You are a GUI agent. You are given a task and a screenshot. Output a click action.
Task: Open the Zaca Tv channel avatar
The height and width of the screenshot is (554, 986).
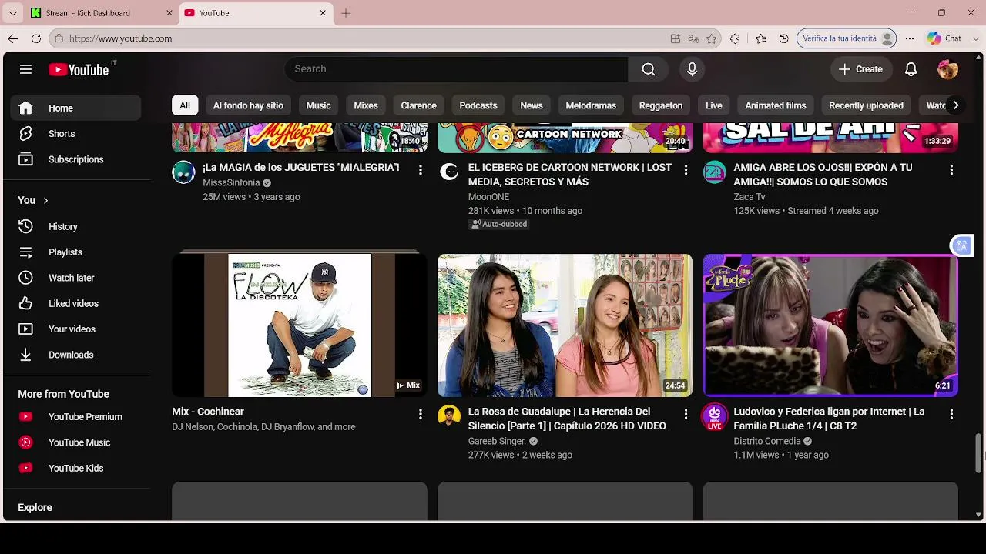click(x=715, y=172)
